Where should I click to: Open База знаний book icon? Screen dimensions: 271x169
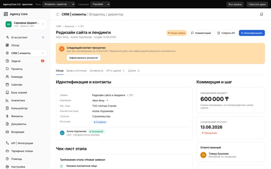coord(7,93)
